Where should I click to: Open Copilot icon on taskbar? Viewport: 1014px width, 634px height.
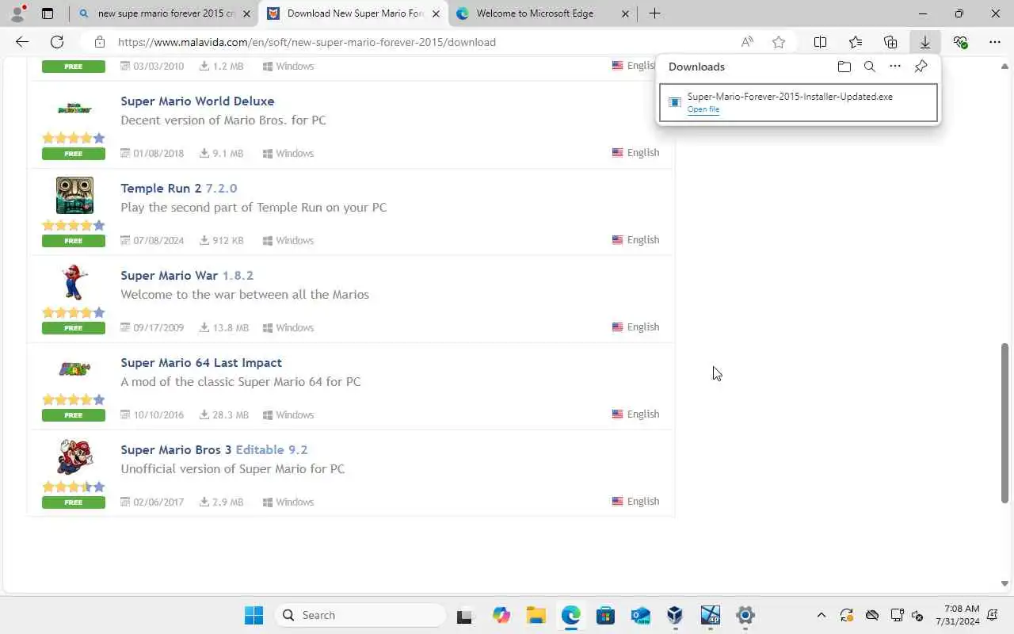click(x=501, y=615)
